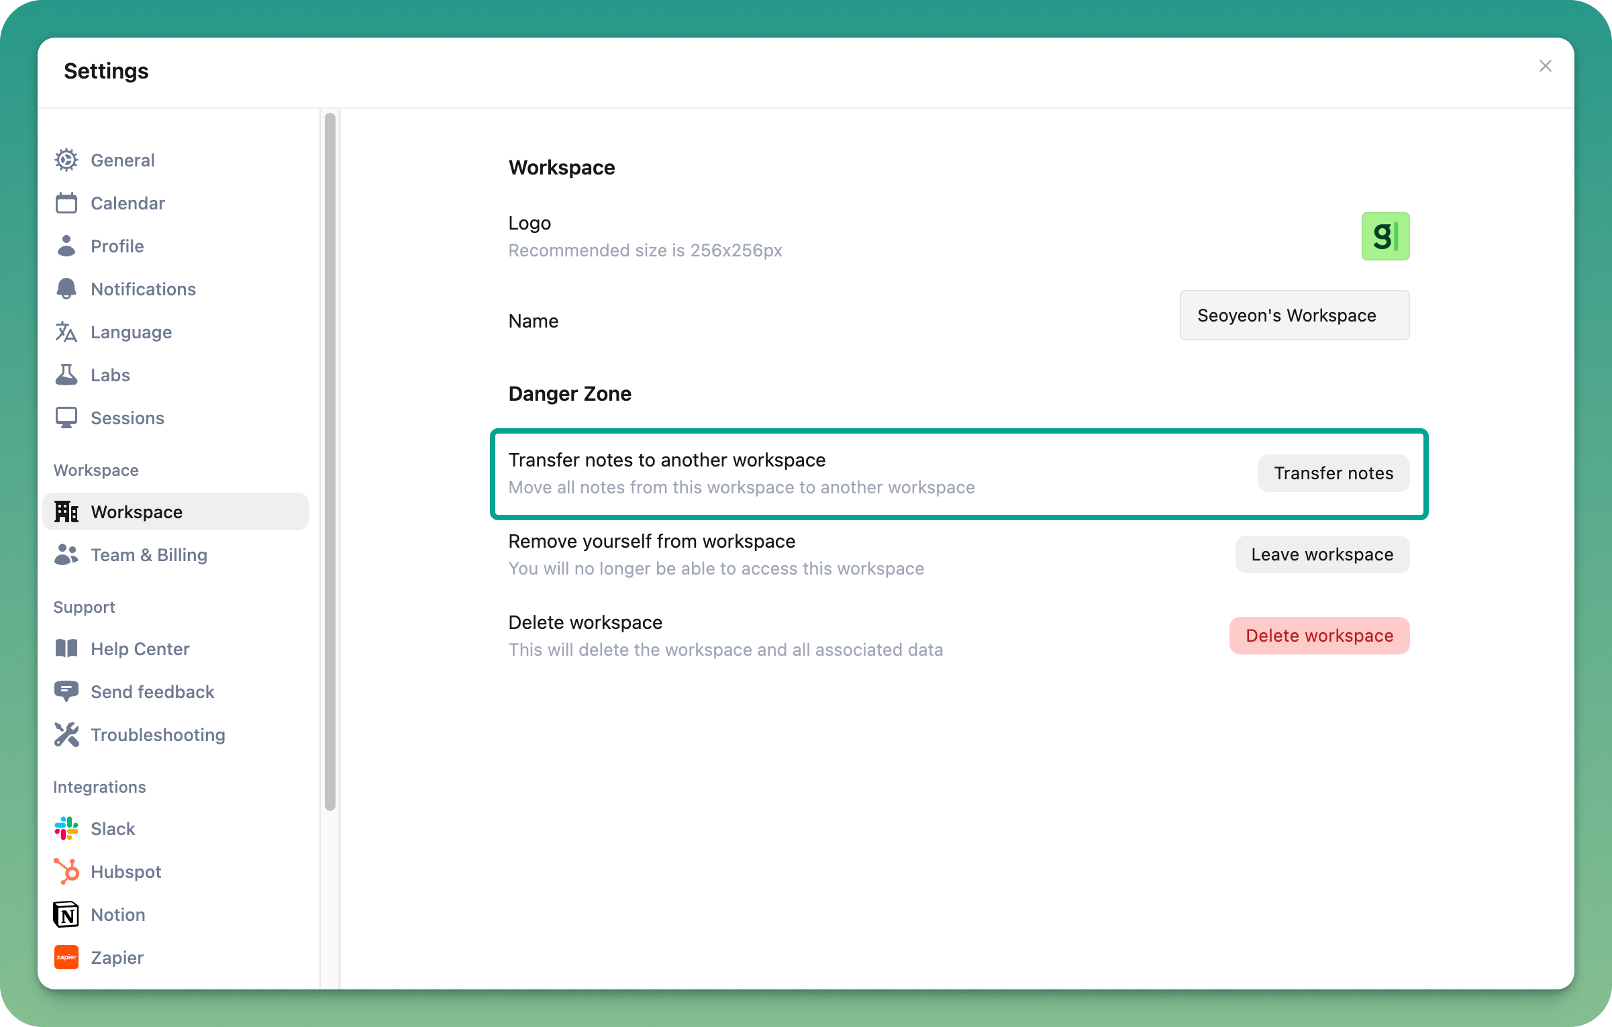
Task: Open Sessions settings page
Action: point(127,418)
